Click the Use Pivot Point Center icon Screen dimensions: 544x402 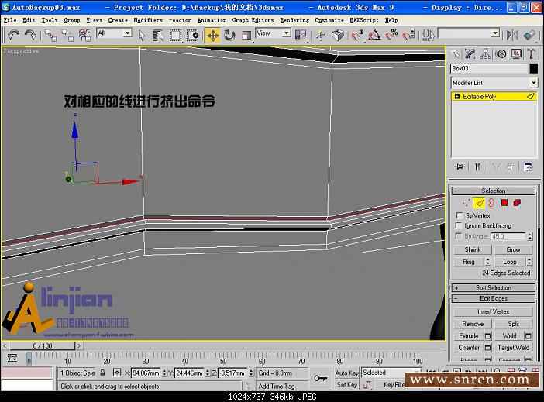click(x=301, y=35)
